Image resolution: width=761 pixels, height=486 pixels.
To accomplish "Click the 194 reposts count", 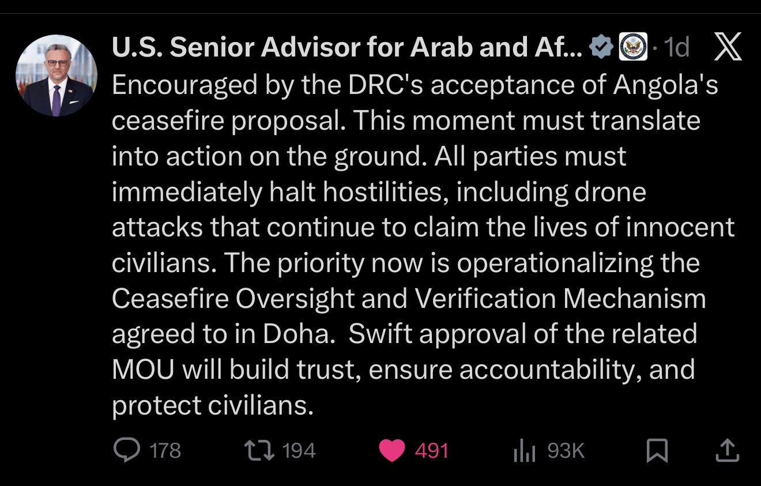I will pyautogui.click(x=299, y=451).
